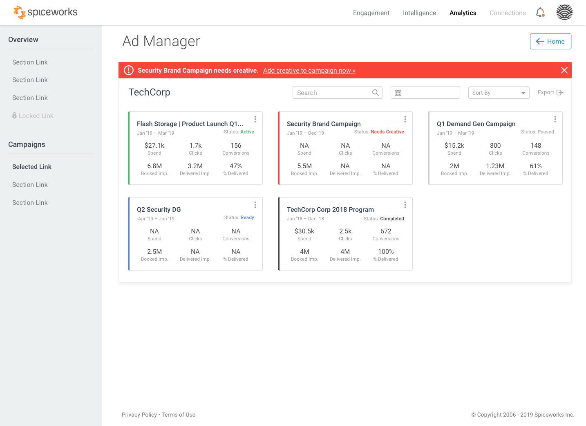This screenshot has height=426, width=586.
Task: Click the Needs Creative status label
Action: click(x=387, y=132)
